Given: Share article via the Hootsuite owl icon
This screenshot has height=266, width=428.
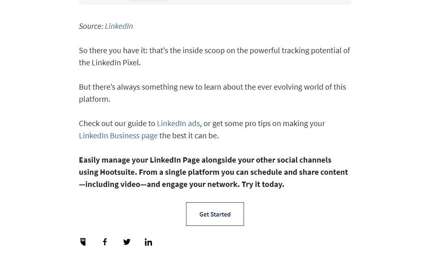Looking at the screenshot, I should (x=83, y=242).
